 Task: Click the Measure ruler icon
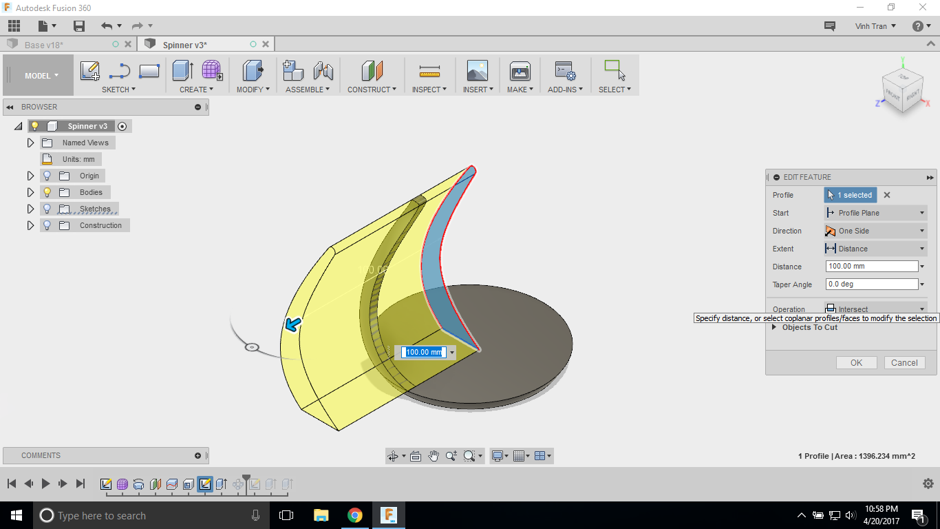click(x=429, y=71)
